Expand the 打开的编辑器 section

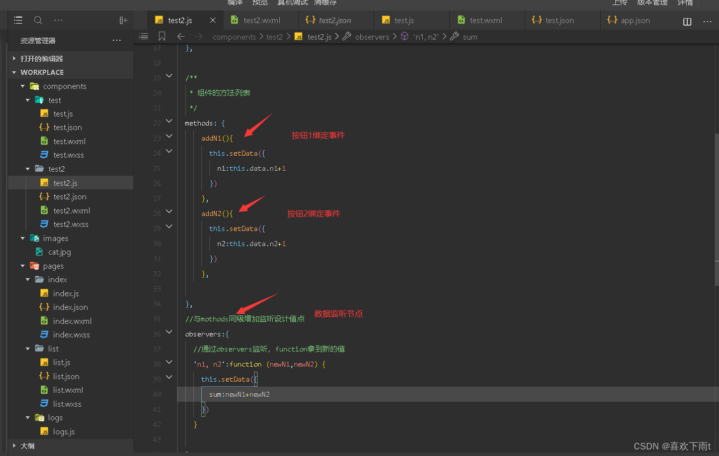(70, 59)
